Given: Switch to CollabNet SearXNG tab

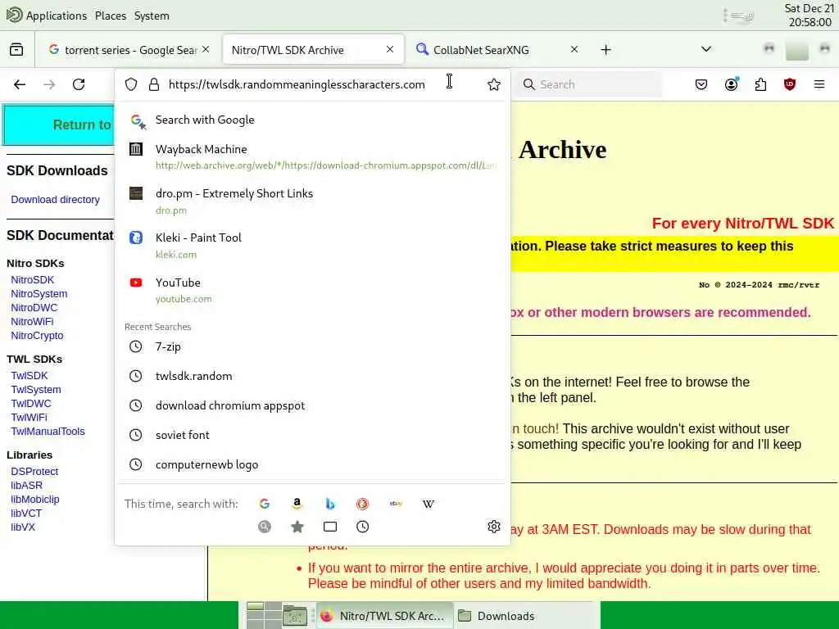Looking at the screenshot, I should point(497,50).
